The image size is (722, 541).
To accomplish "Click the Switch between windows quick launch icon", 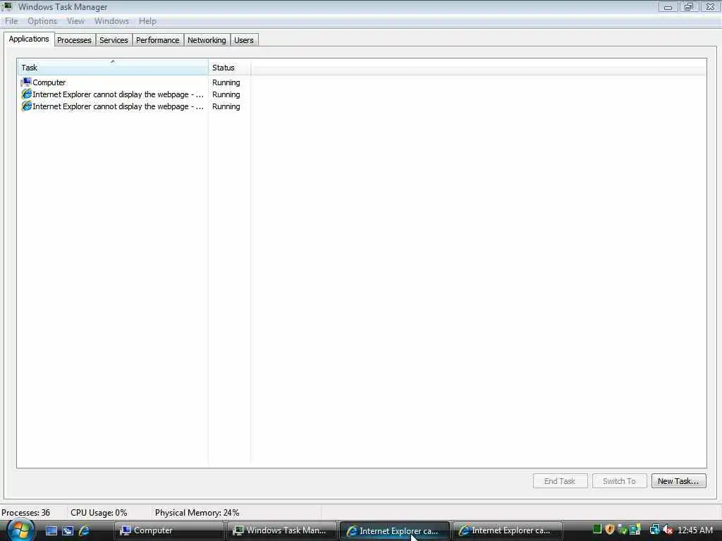I will 68,530.
